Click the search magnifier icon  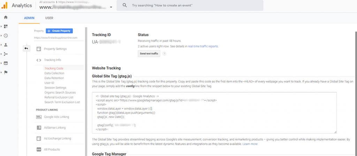[124, 5]
